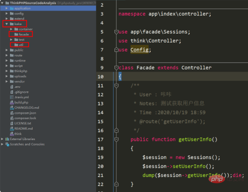This screenshot has width=248, height=192.
Task: Click the container folder icon
Action: tap(16, 29)
